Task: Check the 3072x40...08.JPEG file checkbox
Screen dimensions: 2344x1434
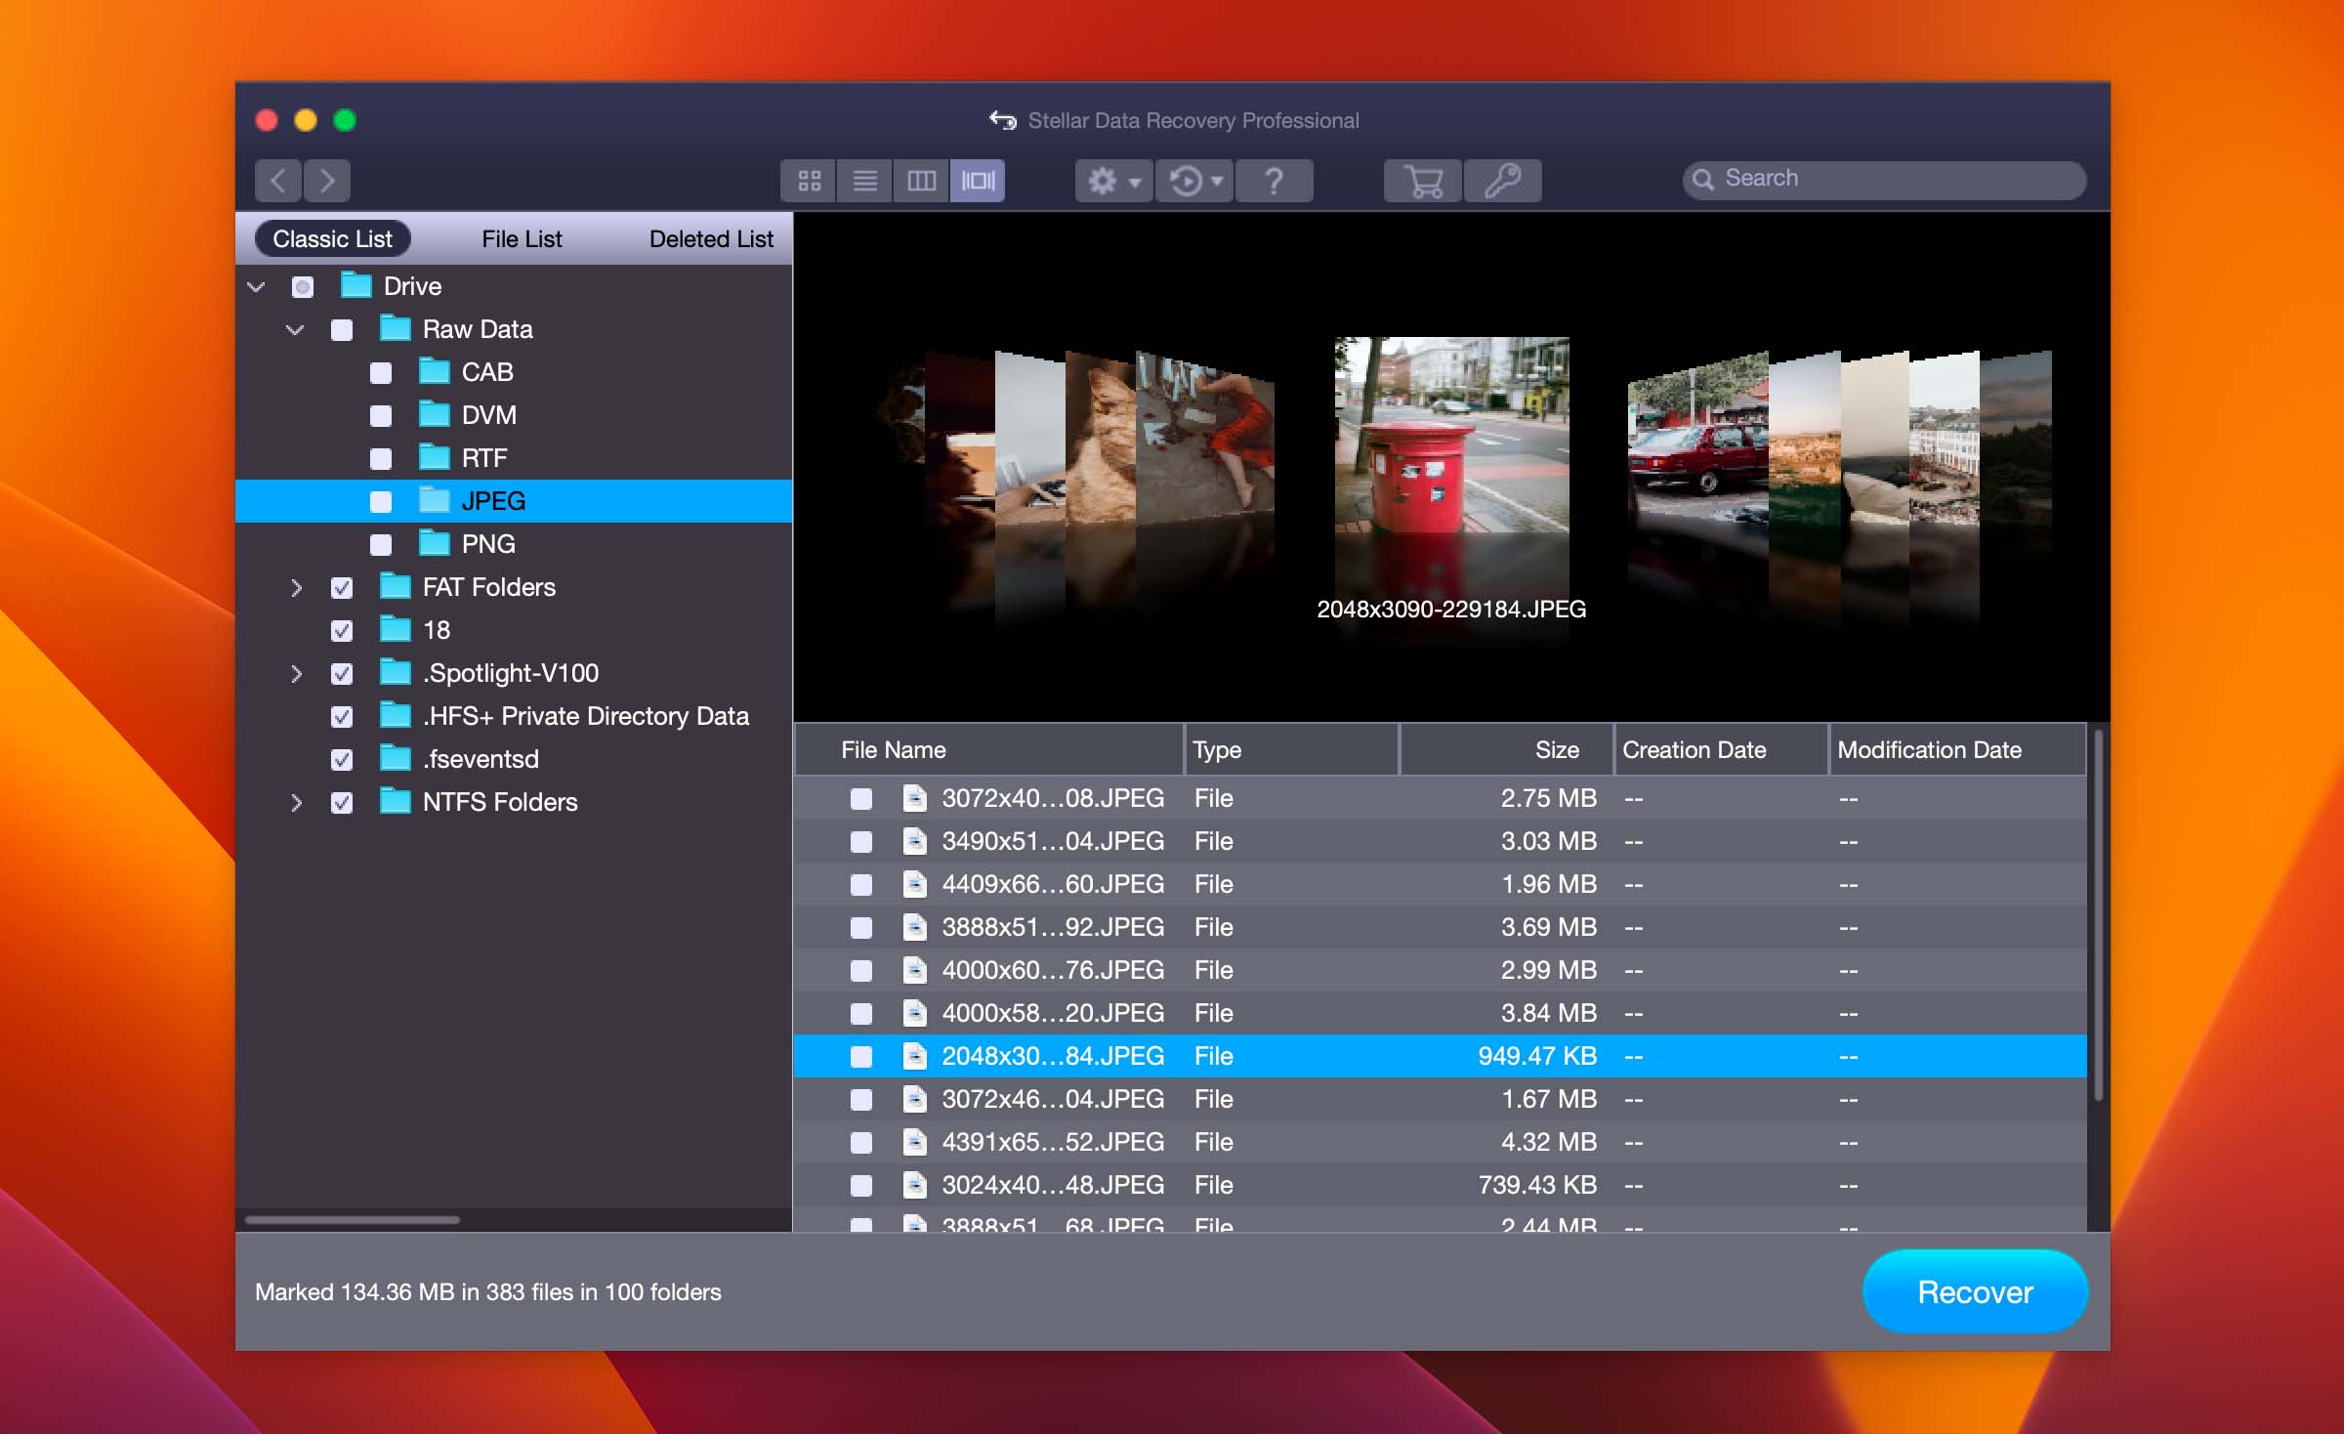Action: (861, 799)
